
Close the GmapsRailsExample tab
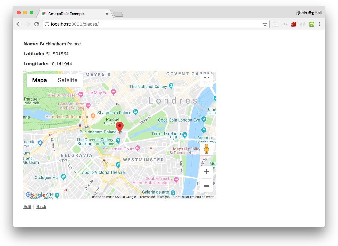pyautogui.click(x=107, y=14)
